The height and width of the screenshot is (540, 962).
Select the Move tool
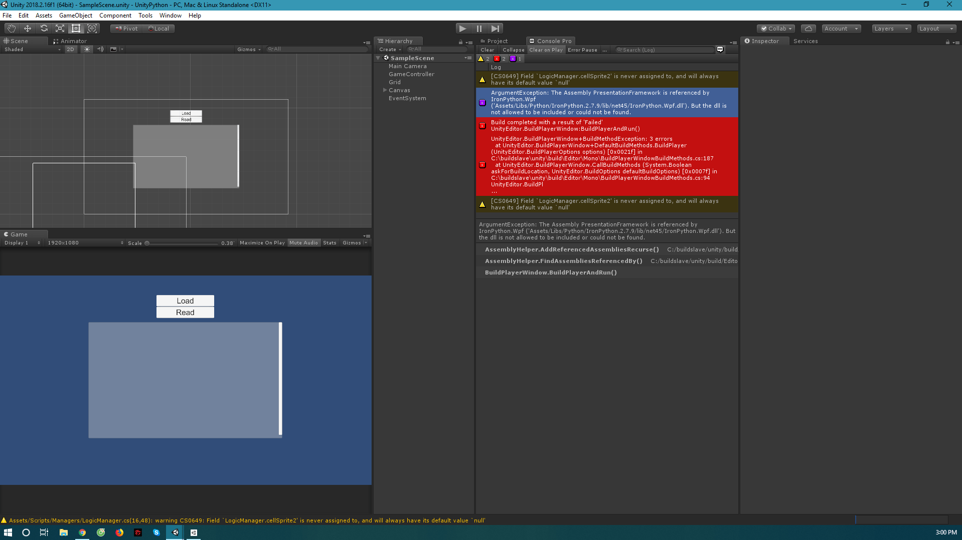click(x=27, y=28)
